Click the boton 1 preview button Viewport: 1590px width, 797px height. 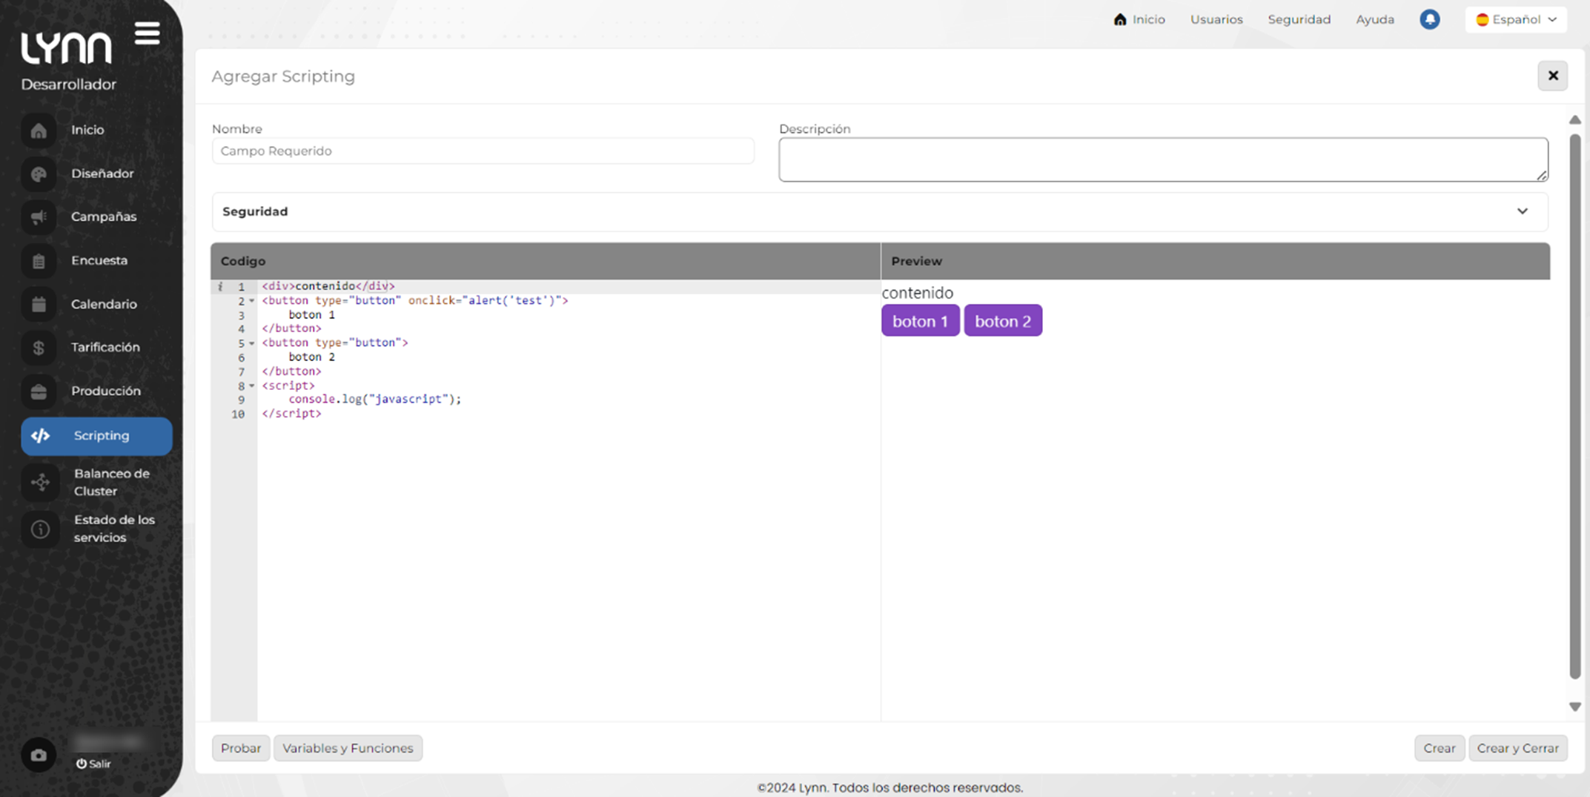[x=920, y=321]
